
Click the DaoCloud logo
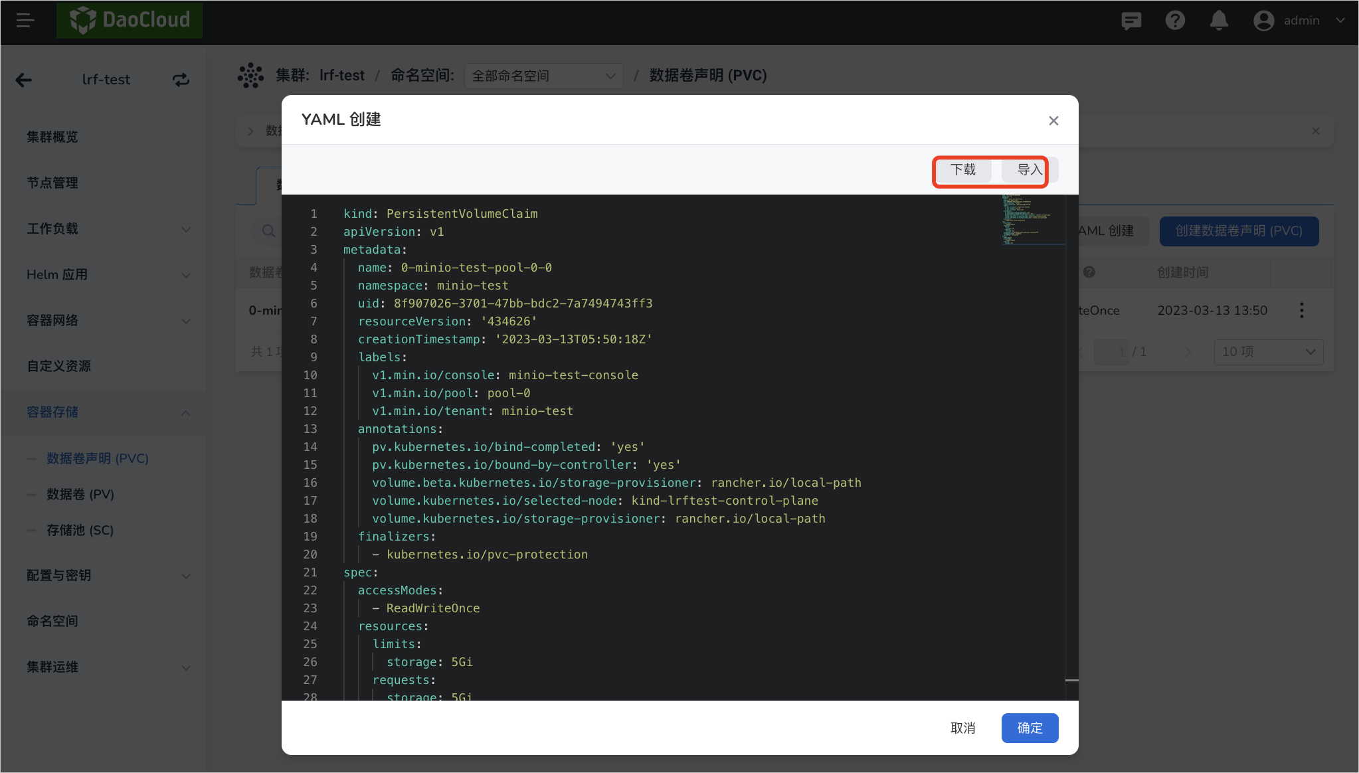pos(130,20)
